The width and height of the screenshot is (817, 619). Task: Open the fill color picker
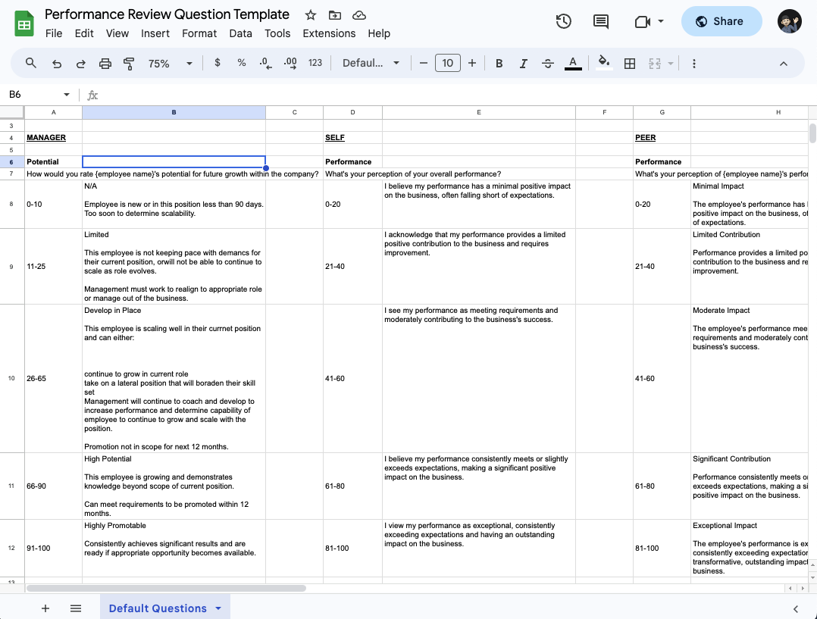(x=604, y=63)
